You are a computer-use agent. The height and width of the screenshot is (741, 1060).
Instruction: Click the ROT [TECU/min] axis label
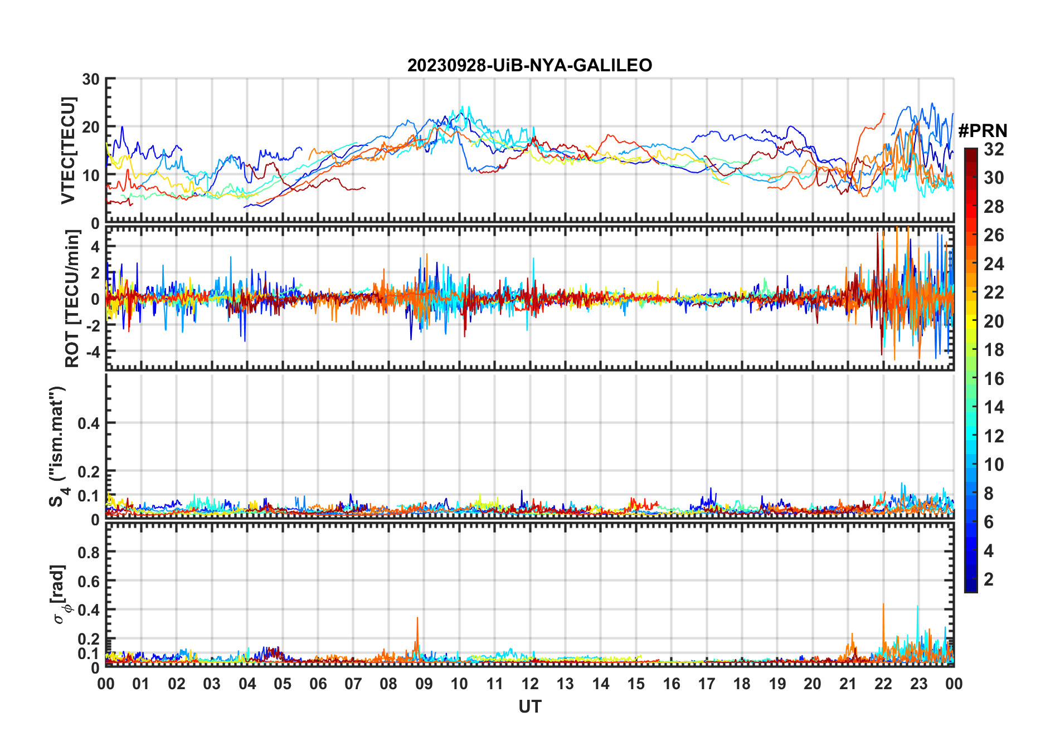[x=72, y=299]
